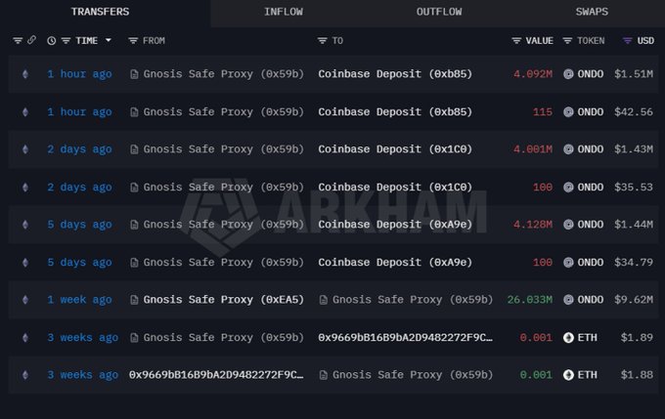Viewport: 665px width, 419px height.
Task: Click the transaction link icon in header
Action: (32, 40)
